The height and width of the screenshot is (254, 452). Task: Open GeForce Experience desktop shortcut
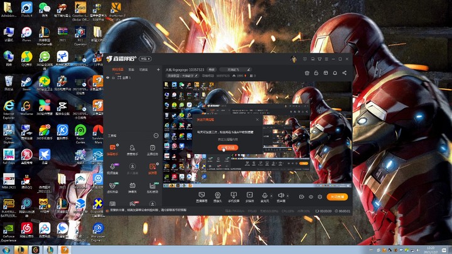9,233
